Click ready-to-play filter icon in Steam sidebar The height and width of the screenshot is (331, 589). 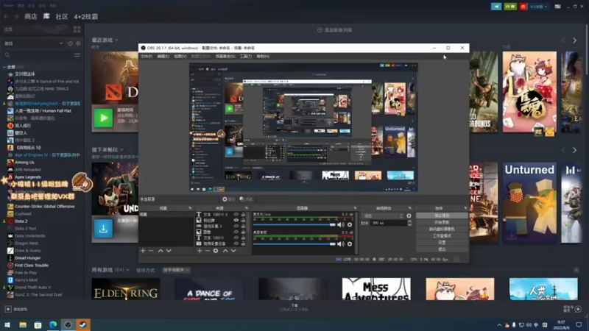click(x=78, y=43)
